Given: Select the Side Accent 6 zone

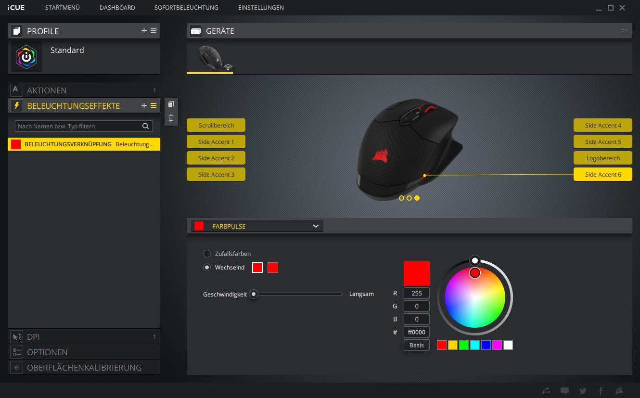Looking at the screenshot, I should (603, 174).
